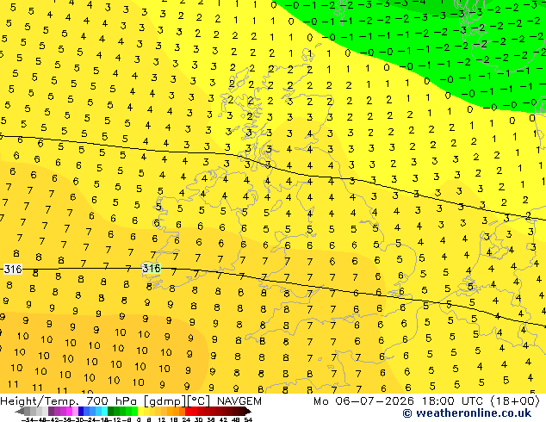Click the legend scale label '54'
Screen dimensions: 546x422
(x=248, y=419)
